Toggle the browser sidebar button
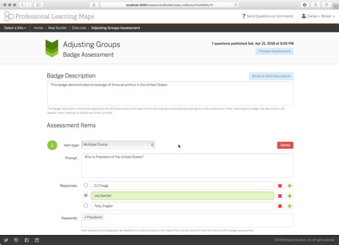The height and width of the screenshot is (245, 339). 38,5
